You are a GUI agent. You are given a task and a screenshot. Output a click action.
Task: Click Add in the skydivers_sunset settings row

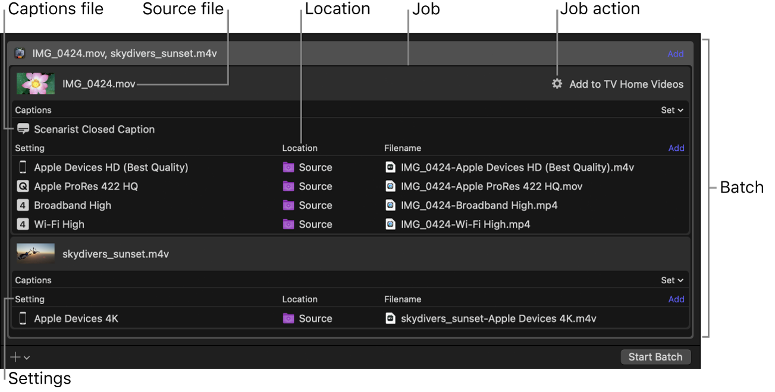tap(676, 299)
